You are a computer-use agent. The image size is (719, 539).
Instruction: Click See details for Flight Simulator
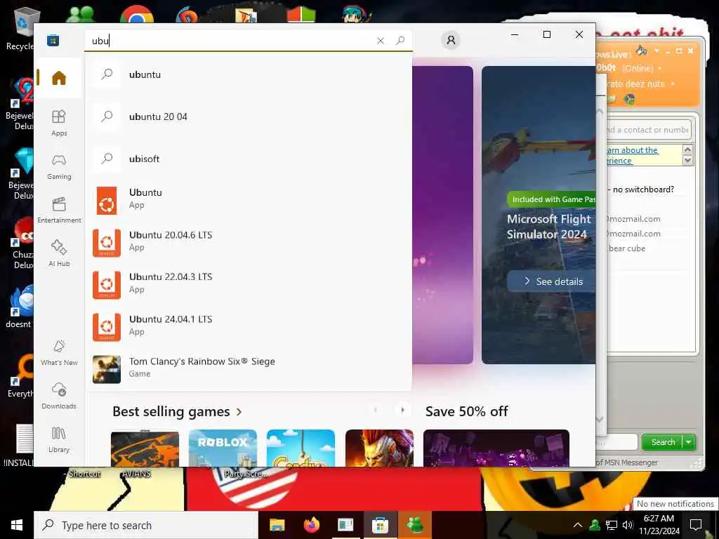pos(552,281)
